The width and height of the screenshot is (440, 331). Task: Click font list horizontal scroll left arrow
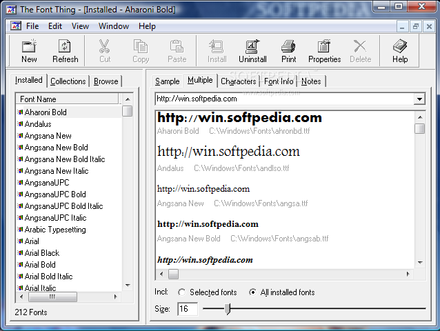click(x=21, y=297)
